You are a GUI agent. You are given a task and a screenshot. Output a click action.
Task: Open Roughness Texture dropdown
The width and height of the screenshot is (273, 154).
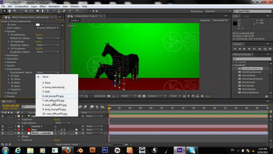[x=48, y=52]
